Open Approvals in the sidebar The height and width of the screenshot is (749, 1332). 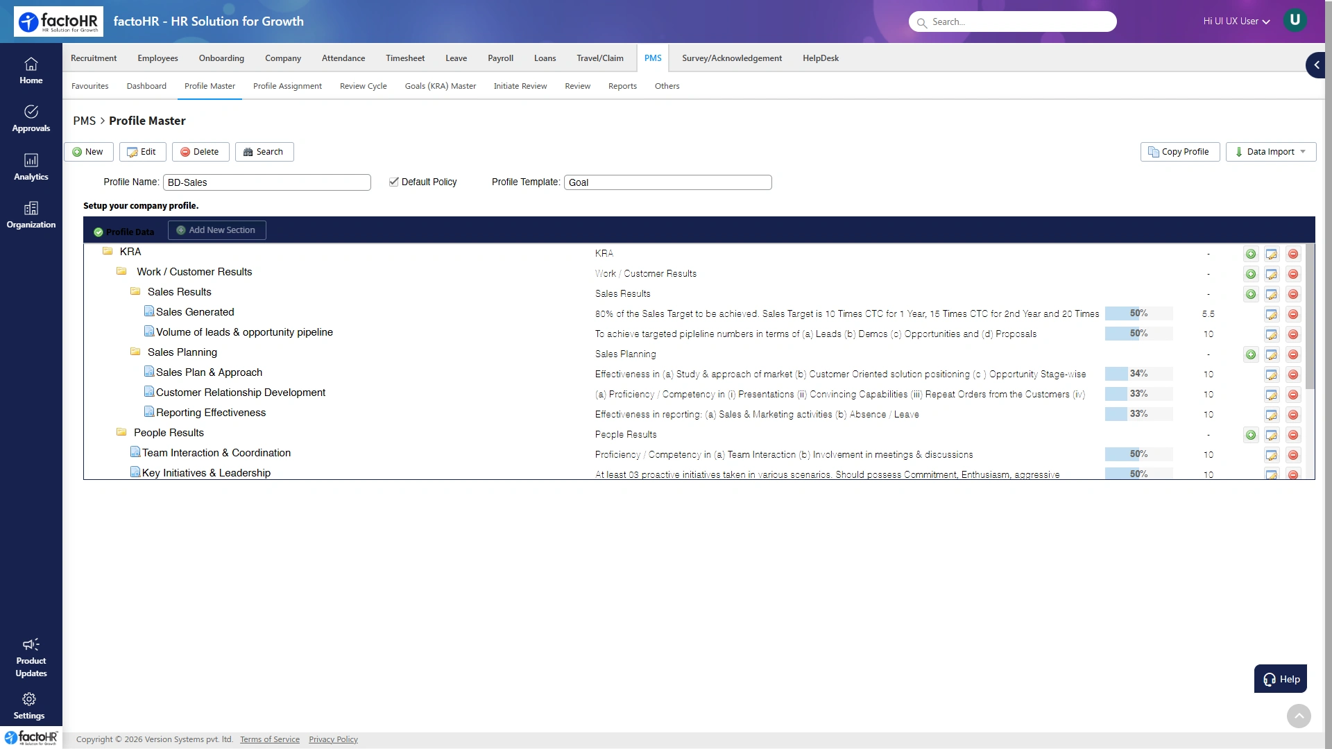click(31, 119)
